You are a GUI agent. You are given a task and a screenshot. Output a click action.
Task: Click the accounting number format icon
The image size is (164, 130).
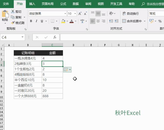[x=151, y=21]
